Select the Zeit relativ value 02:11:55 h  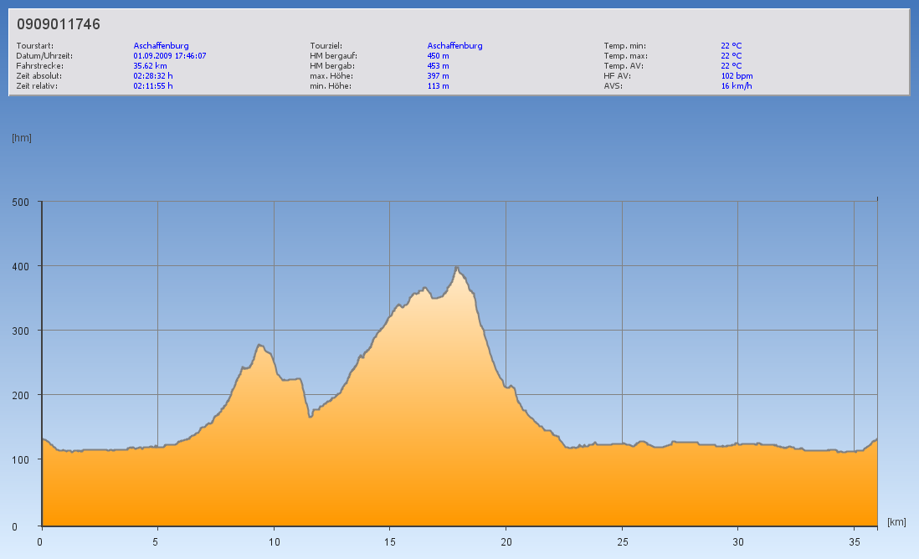[153, 85]
